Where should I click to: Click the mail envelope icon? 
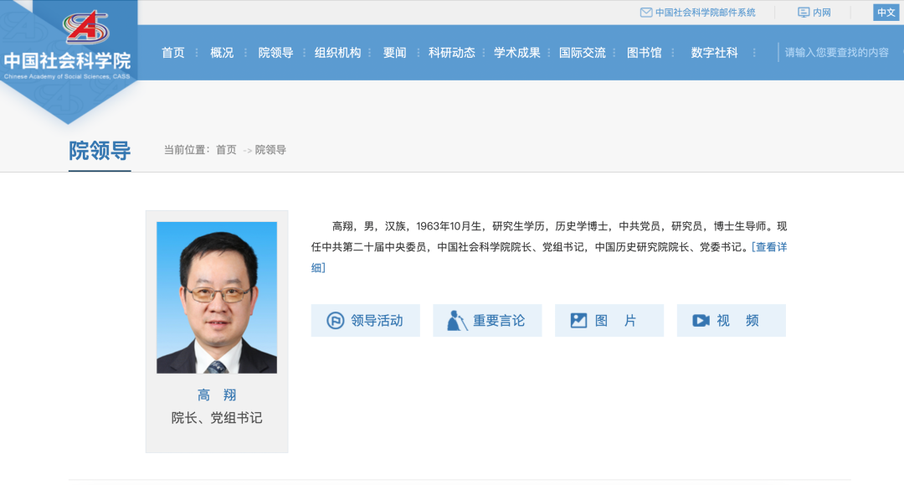pyautogui.click(x=645, y=13)
